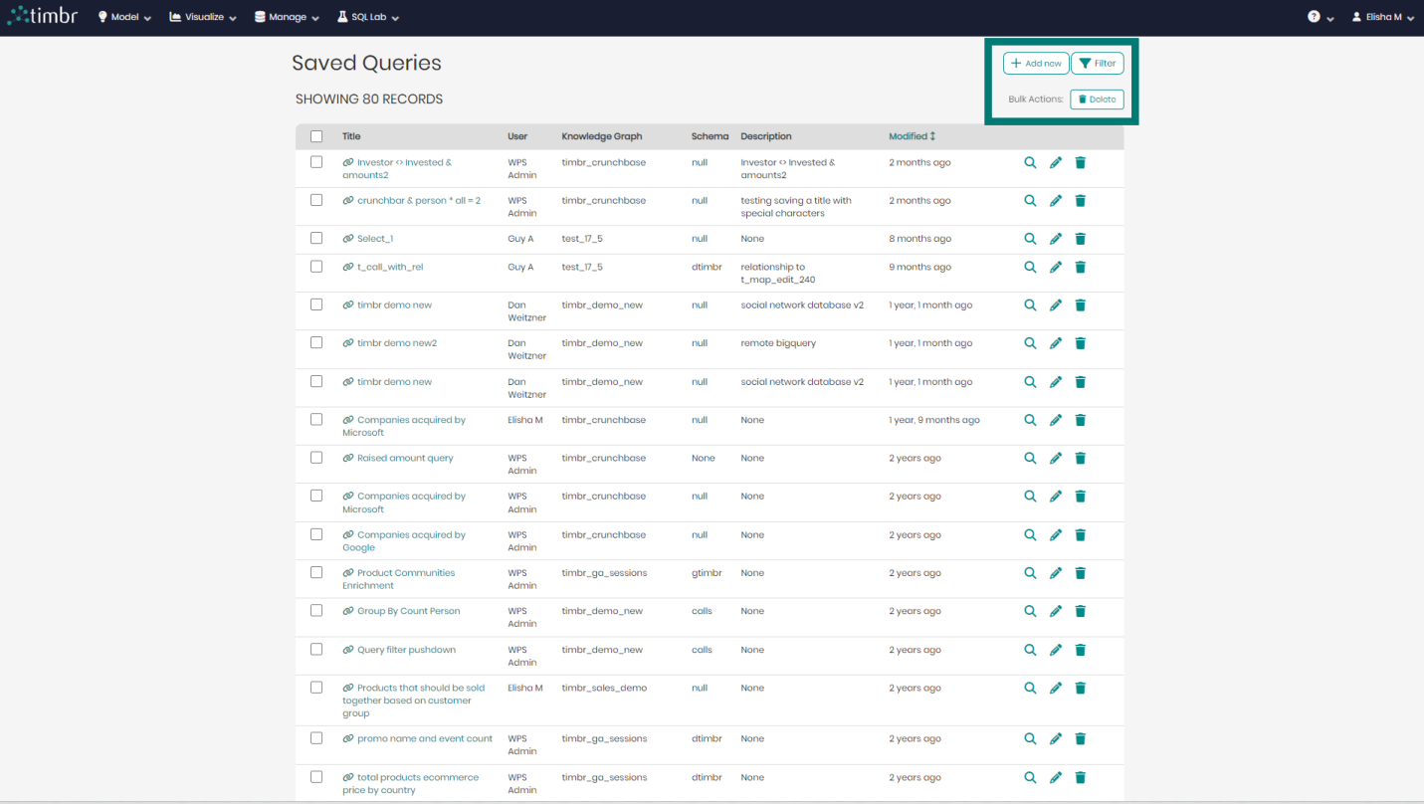Image resolution: width=1424 pixels, height=804 pixels.
Task: Click the link icon beside Query filter pushdown
Action: pos(348,650)
